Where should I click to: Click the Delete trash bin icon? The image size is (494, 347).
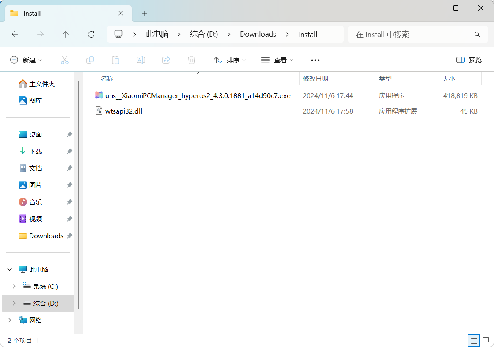[x=192, y=60]
